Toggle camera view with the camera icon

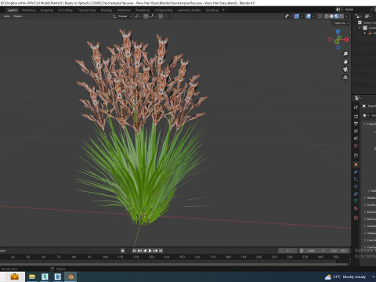pyautogui.click(x=345, y=70)
